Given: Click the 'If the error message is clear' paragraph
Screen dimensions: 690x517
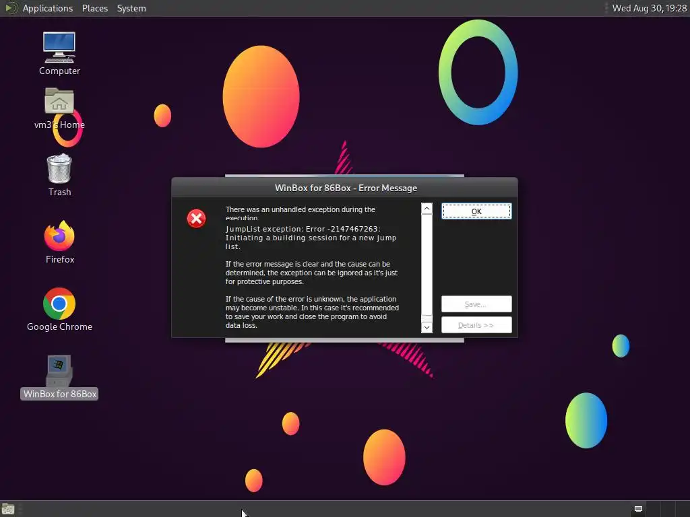Looking at the screenshot, I should tap(311, 273).
